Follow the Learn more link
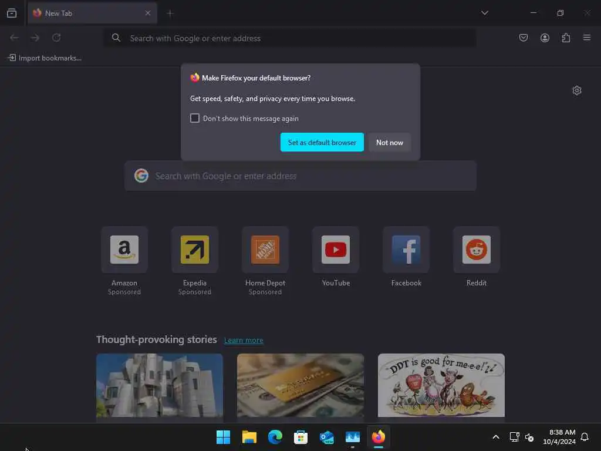 click(x=244, y=340)
